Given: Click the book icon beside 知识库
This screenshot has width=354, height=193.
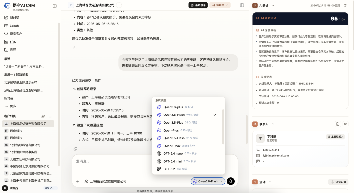Looking at the screenshot, I should (x=6, y=26).
